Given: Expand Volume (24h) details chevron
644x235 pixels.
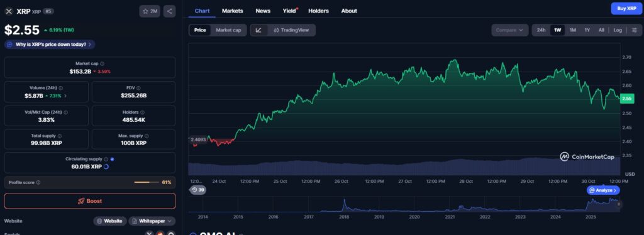Looking at the screenshot, I should (x=65, y=96).
